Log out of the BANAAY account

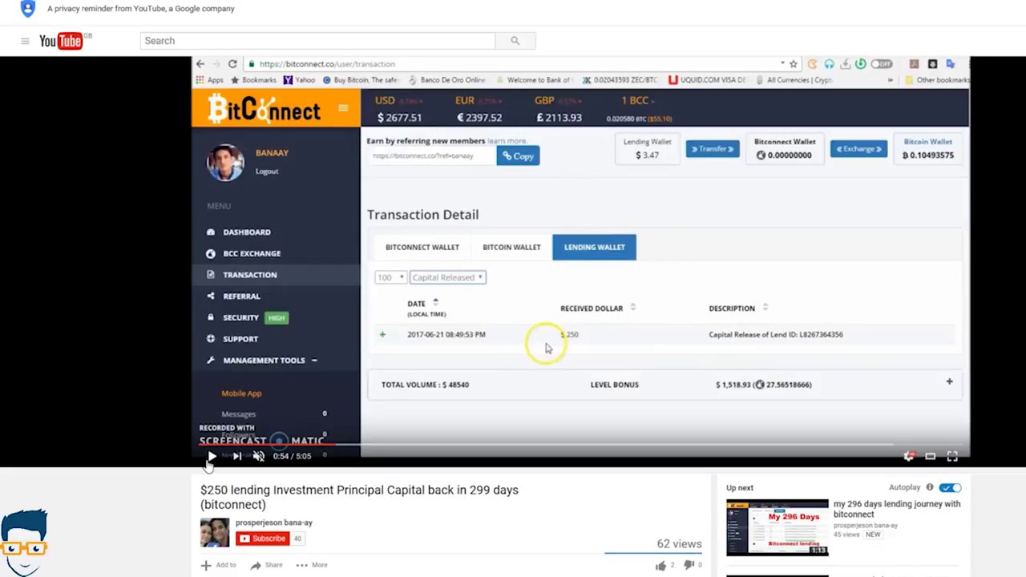point(267,171)
